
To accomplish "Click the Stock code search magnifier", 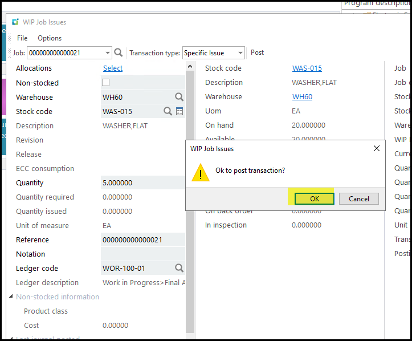I will coord(168,112).
